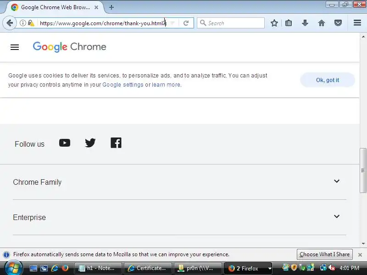Click Show Desktop quick launch icon

pyautogui.click(x=33, y=268)
